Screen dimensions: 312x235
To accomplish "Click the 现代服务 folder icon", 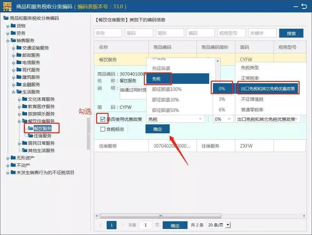I will (x=19, y=70).
